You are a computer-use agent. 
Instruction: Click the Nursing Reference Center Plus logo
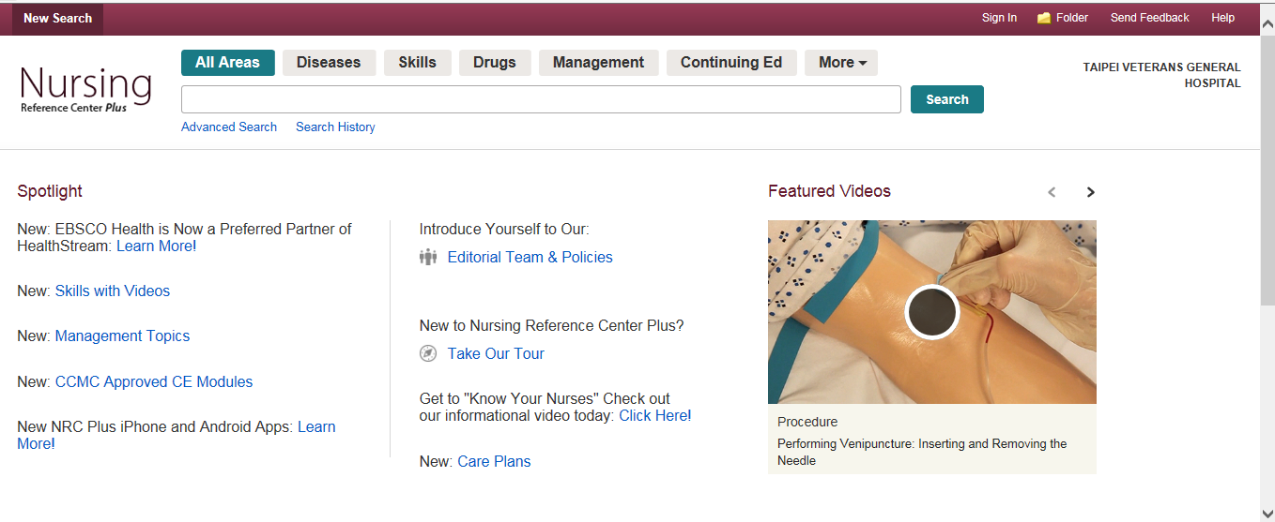tap(85, 90)
